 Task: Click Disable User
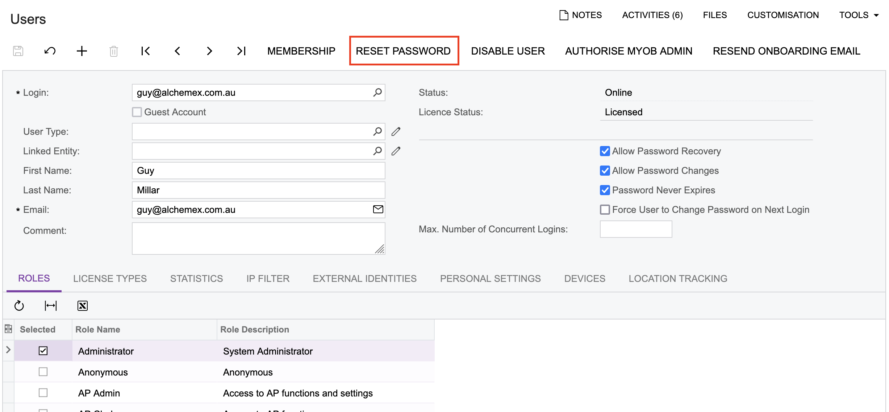508,51
